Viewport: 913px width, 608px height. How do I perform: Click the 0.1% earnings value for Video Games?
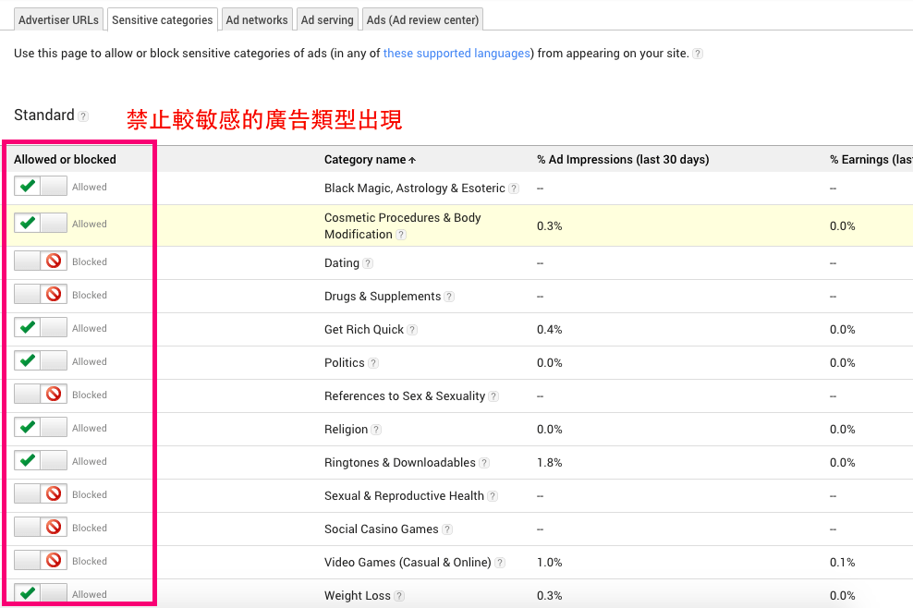pos(843,563)
